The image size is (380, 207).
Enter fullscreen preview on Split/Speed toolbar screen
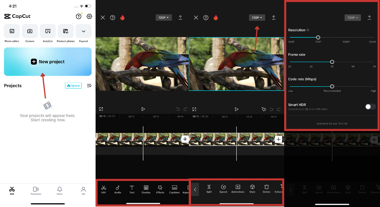click(x=194, y=109)
